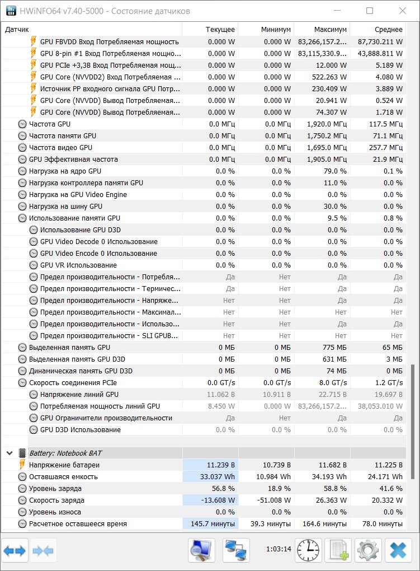Image resolution: width=420 pixels, height=571 pixels.
Task: Collapse the Battery: Notebook BAT group
Action: coord(10,453)
